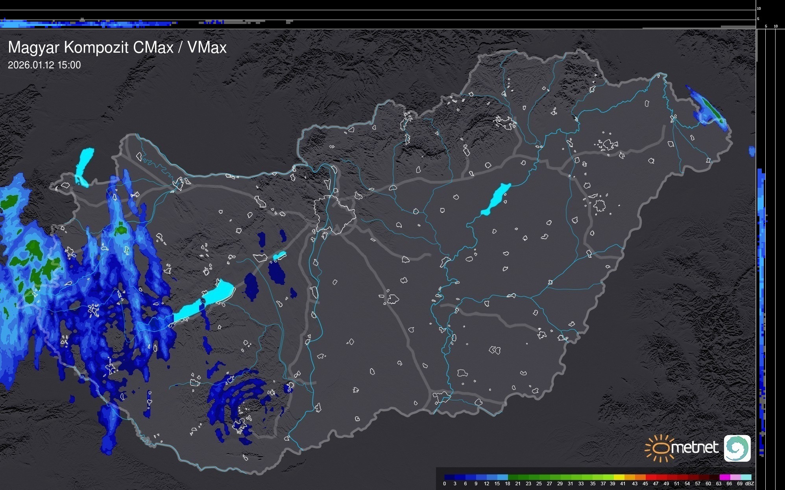This screenshot has width=785, height=490.
Task: Select the yellow 41 dBZ legend swatch
Action: (x=619, y=477)
